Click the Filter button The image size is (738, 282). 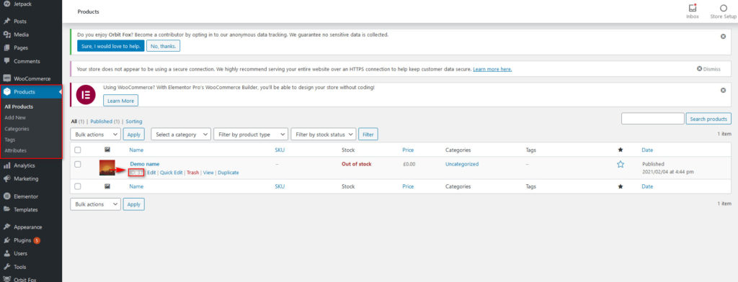click(x=368, y=135)
